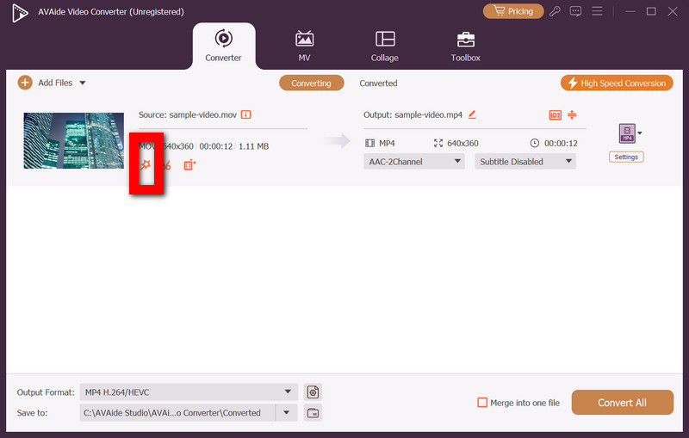Expand the Save to path dropdown arrow
Viewport: 689px width, 438px height.
tap(287, 412)
